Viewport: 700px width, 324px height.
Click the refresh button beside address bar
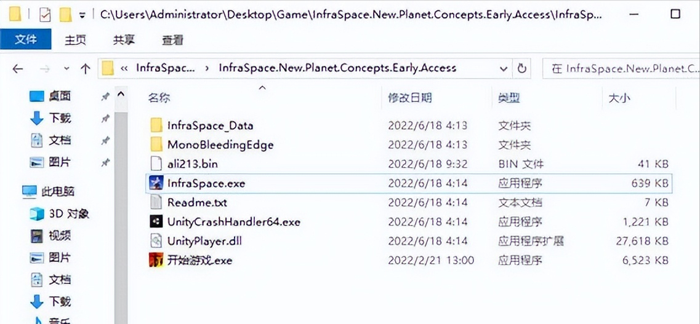pos(522,68)
